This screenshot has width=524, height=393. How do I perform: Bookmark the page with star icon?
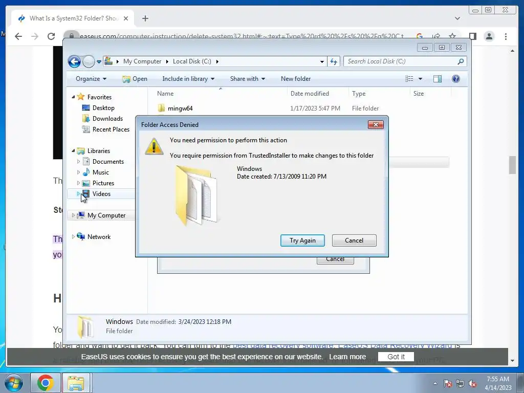(x=452, y=36)
